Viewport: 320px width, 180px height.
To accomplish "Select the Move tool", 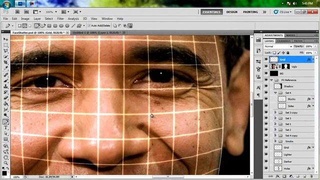I will click(x=5, y=39).
